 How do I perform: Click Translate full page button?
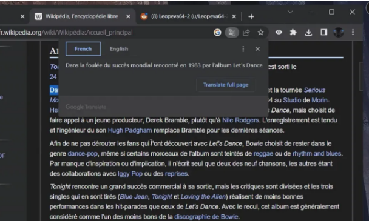(226, 85)
